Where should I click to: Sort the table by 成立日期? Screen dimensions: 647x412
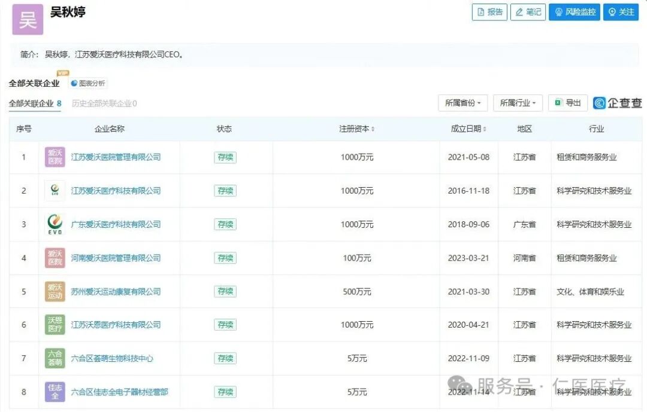[x=468, y=129]
